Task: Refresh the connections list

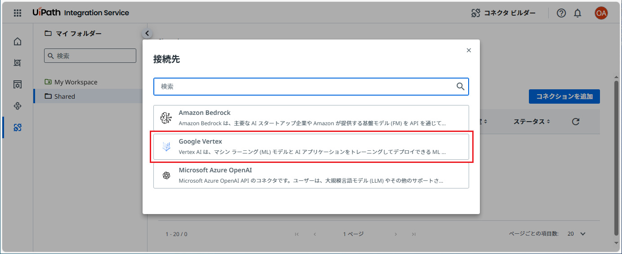Action: point(575,122)
